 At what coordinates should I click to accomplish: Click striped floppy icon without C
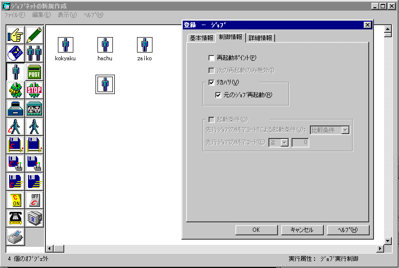[34, 182]
